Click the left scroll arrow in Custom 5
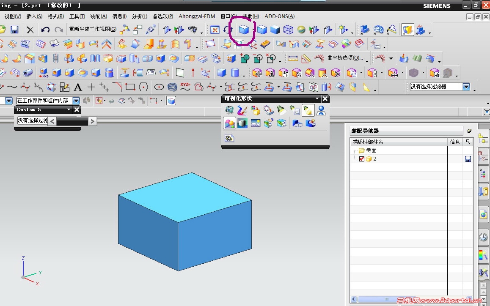490x306 pixels. point(52,121)
